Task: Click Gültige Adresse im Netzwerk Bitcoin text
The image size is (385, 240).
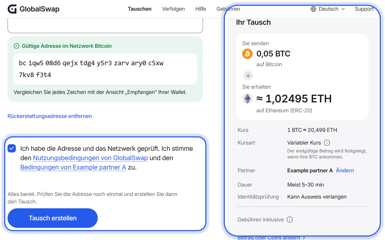Action: [x=67, y=46]
